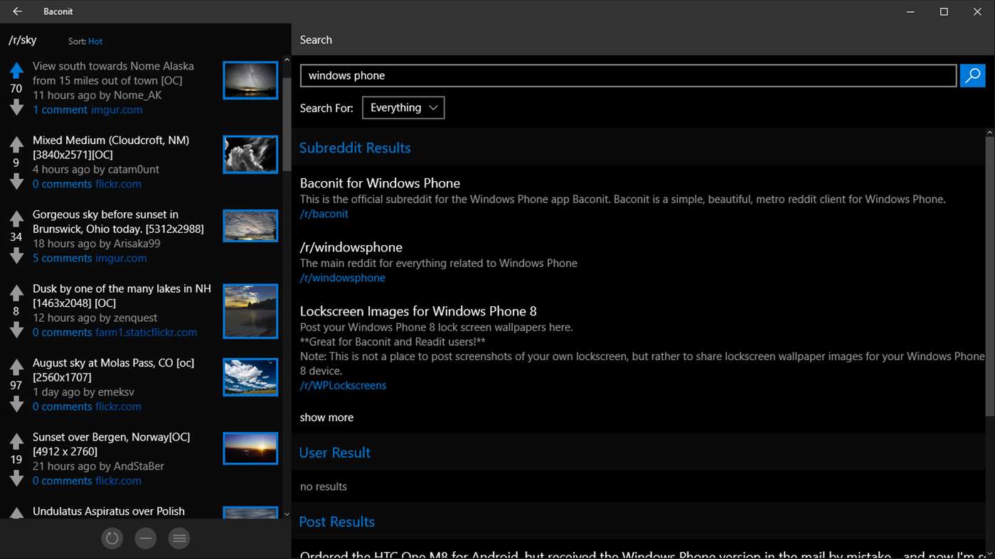The image size is (995, 559).
Task: Toggle upvote on the Gorgeous sky Brunswick post
Action: pyautogui.click(x=16, y=217)
